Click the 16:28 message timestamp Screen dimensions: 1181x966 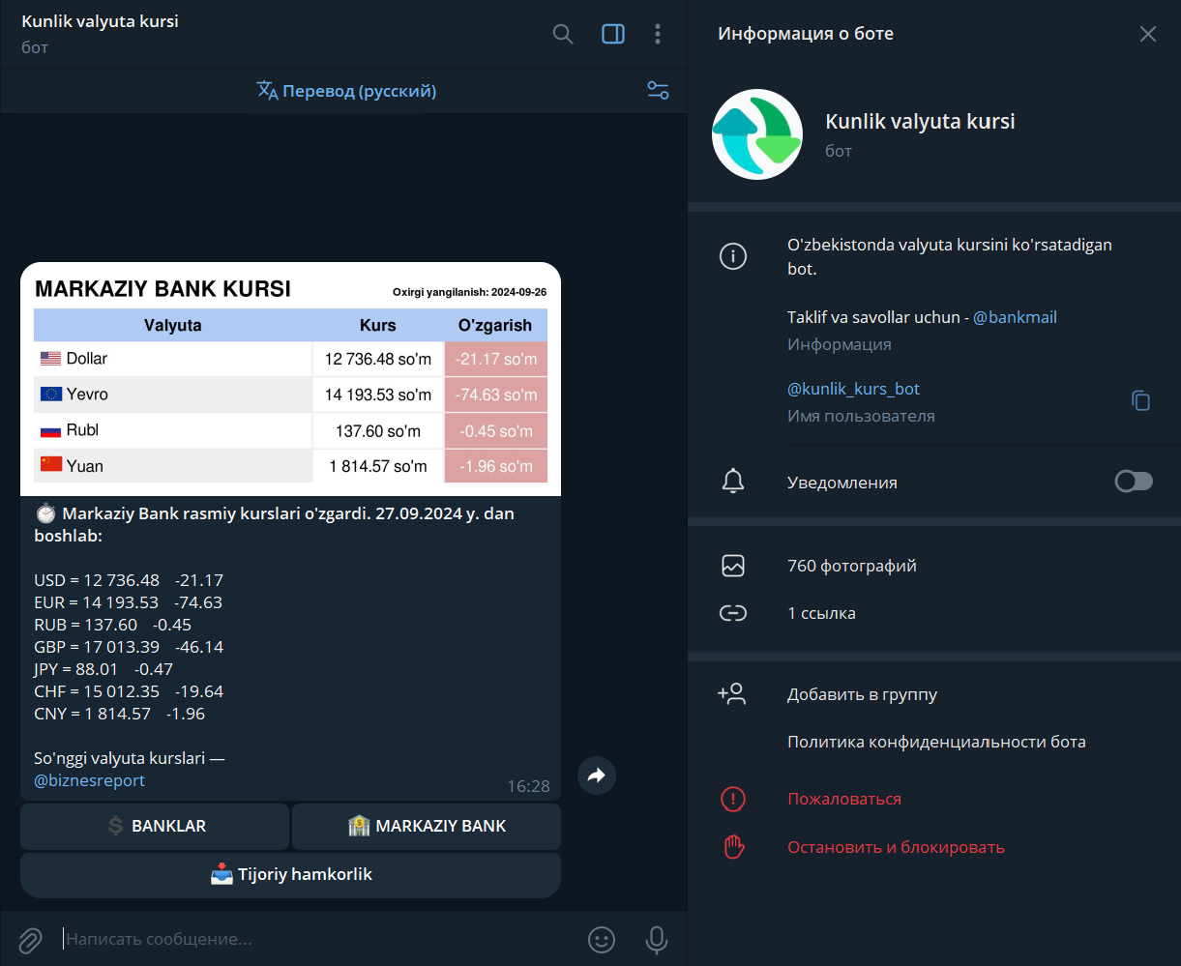[528, 786]
